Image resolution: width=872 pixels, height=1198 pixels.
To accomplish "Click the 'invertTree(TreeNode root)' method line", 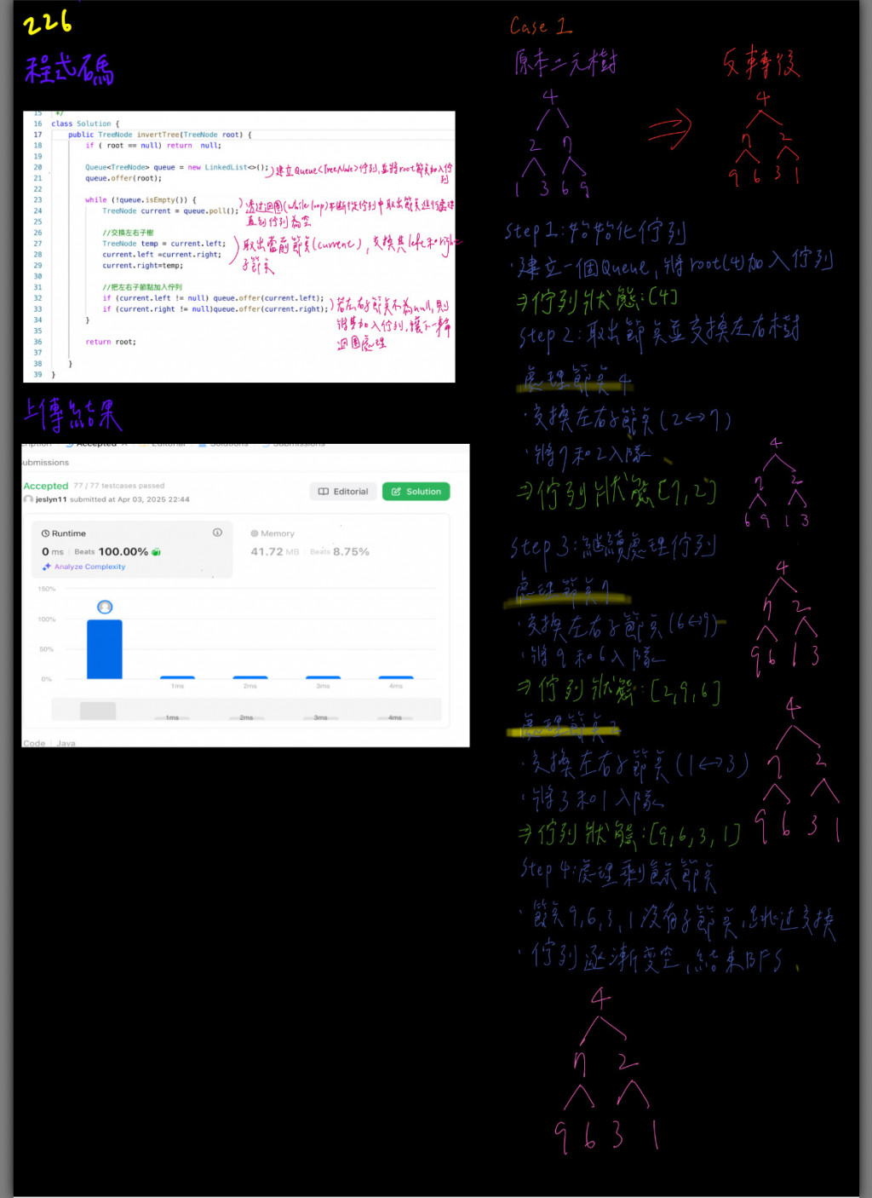I will pos(160,135).
